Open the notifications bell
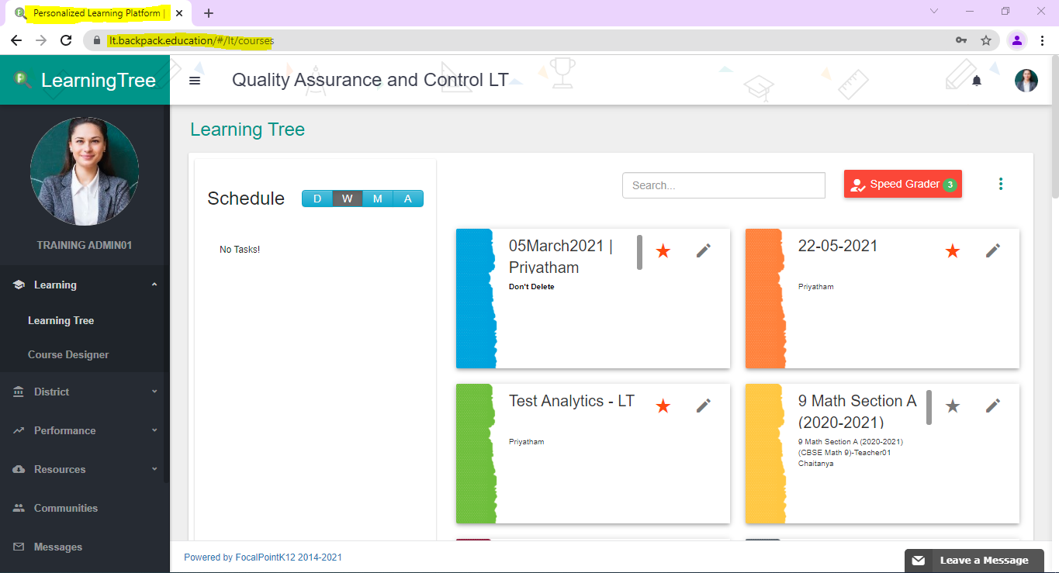 [977, 81]
